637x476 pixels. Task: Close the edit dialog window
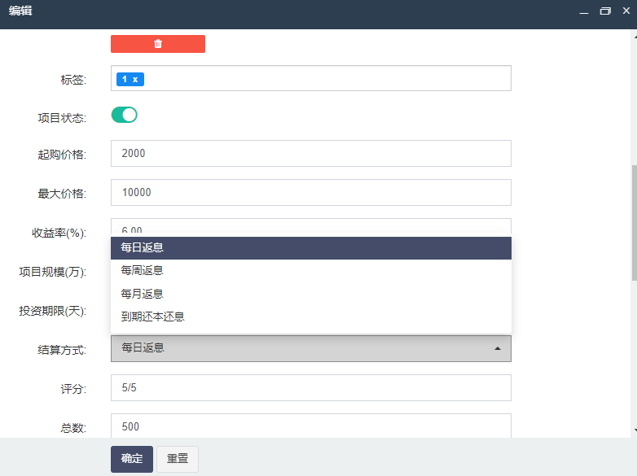point(626,11)
